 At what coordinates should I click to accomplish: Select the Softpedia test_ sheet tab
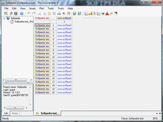click(48, 113)
